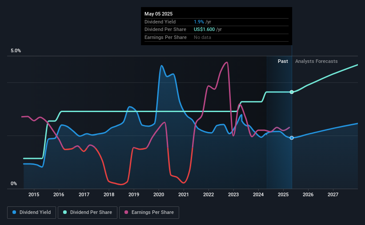The width and height of the screenshot is (365, 225).
Task: Click the 'Analysts Forecasts' label
Action: (317, 61)
